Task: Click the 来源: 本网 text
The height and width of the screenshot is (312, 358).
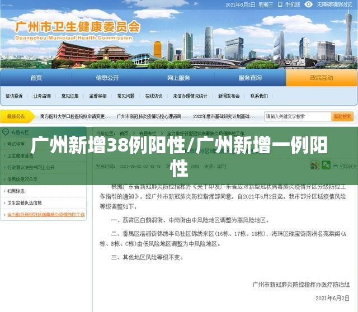Action: [x=215, y=167]
